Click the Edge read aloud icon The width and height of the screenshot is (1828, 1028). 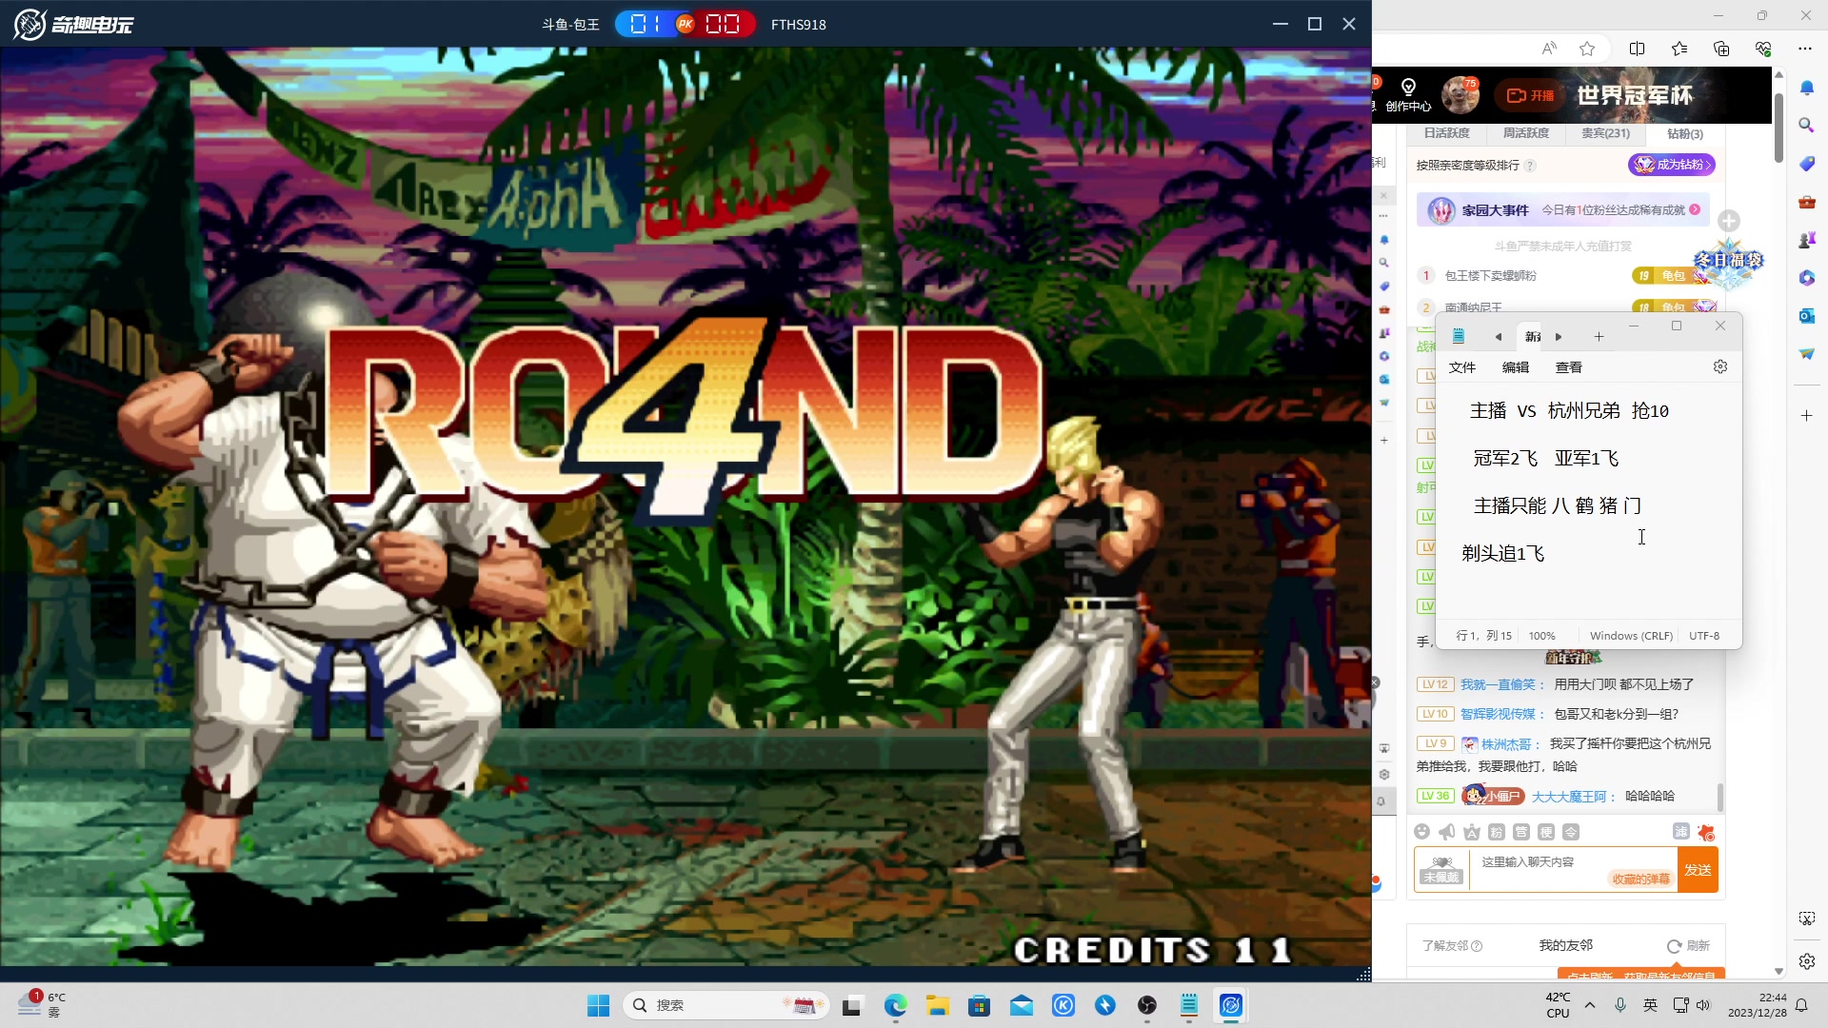(1549, 49)
